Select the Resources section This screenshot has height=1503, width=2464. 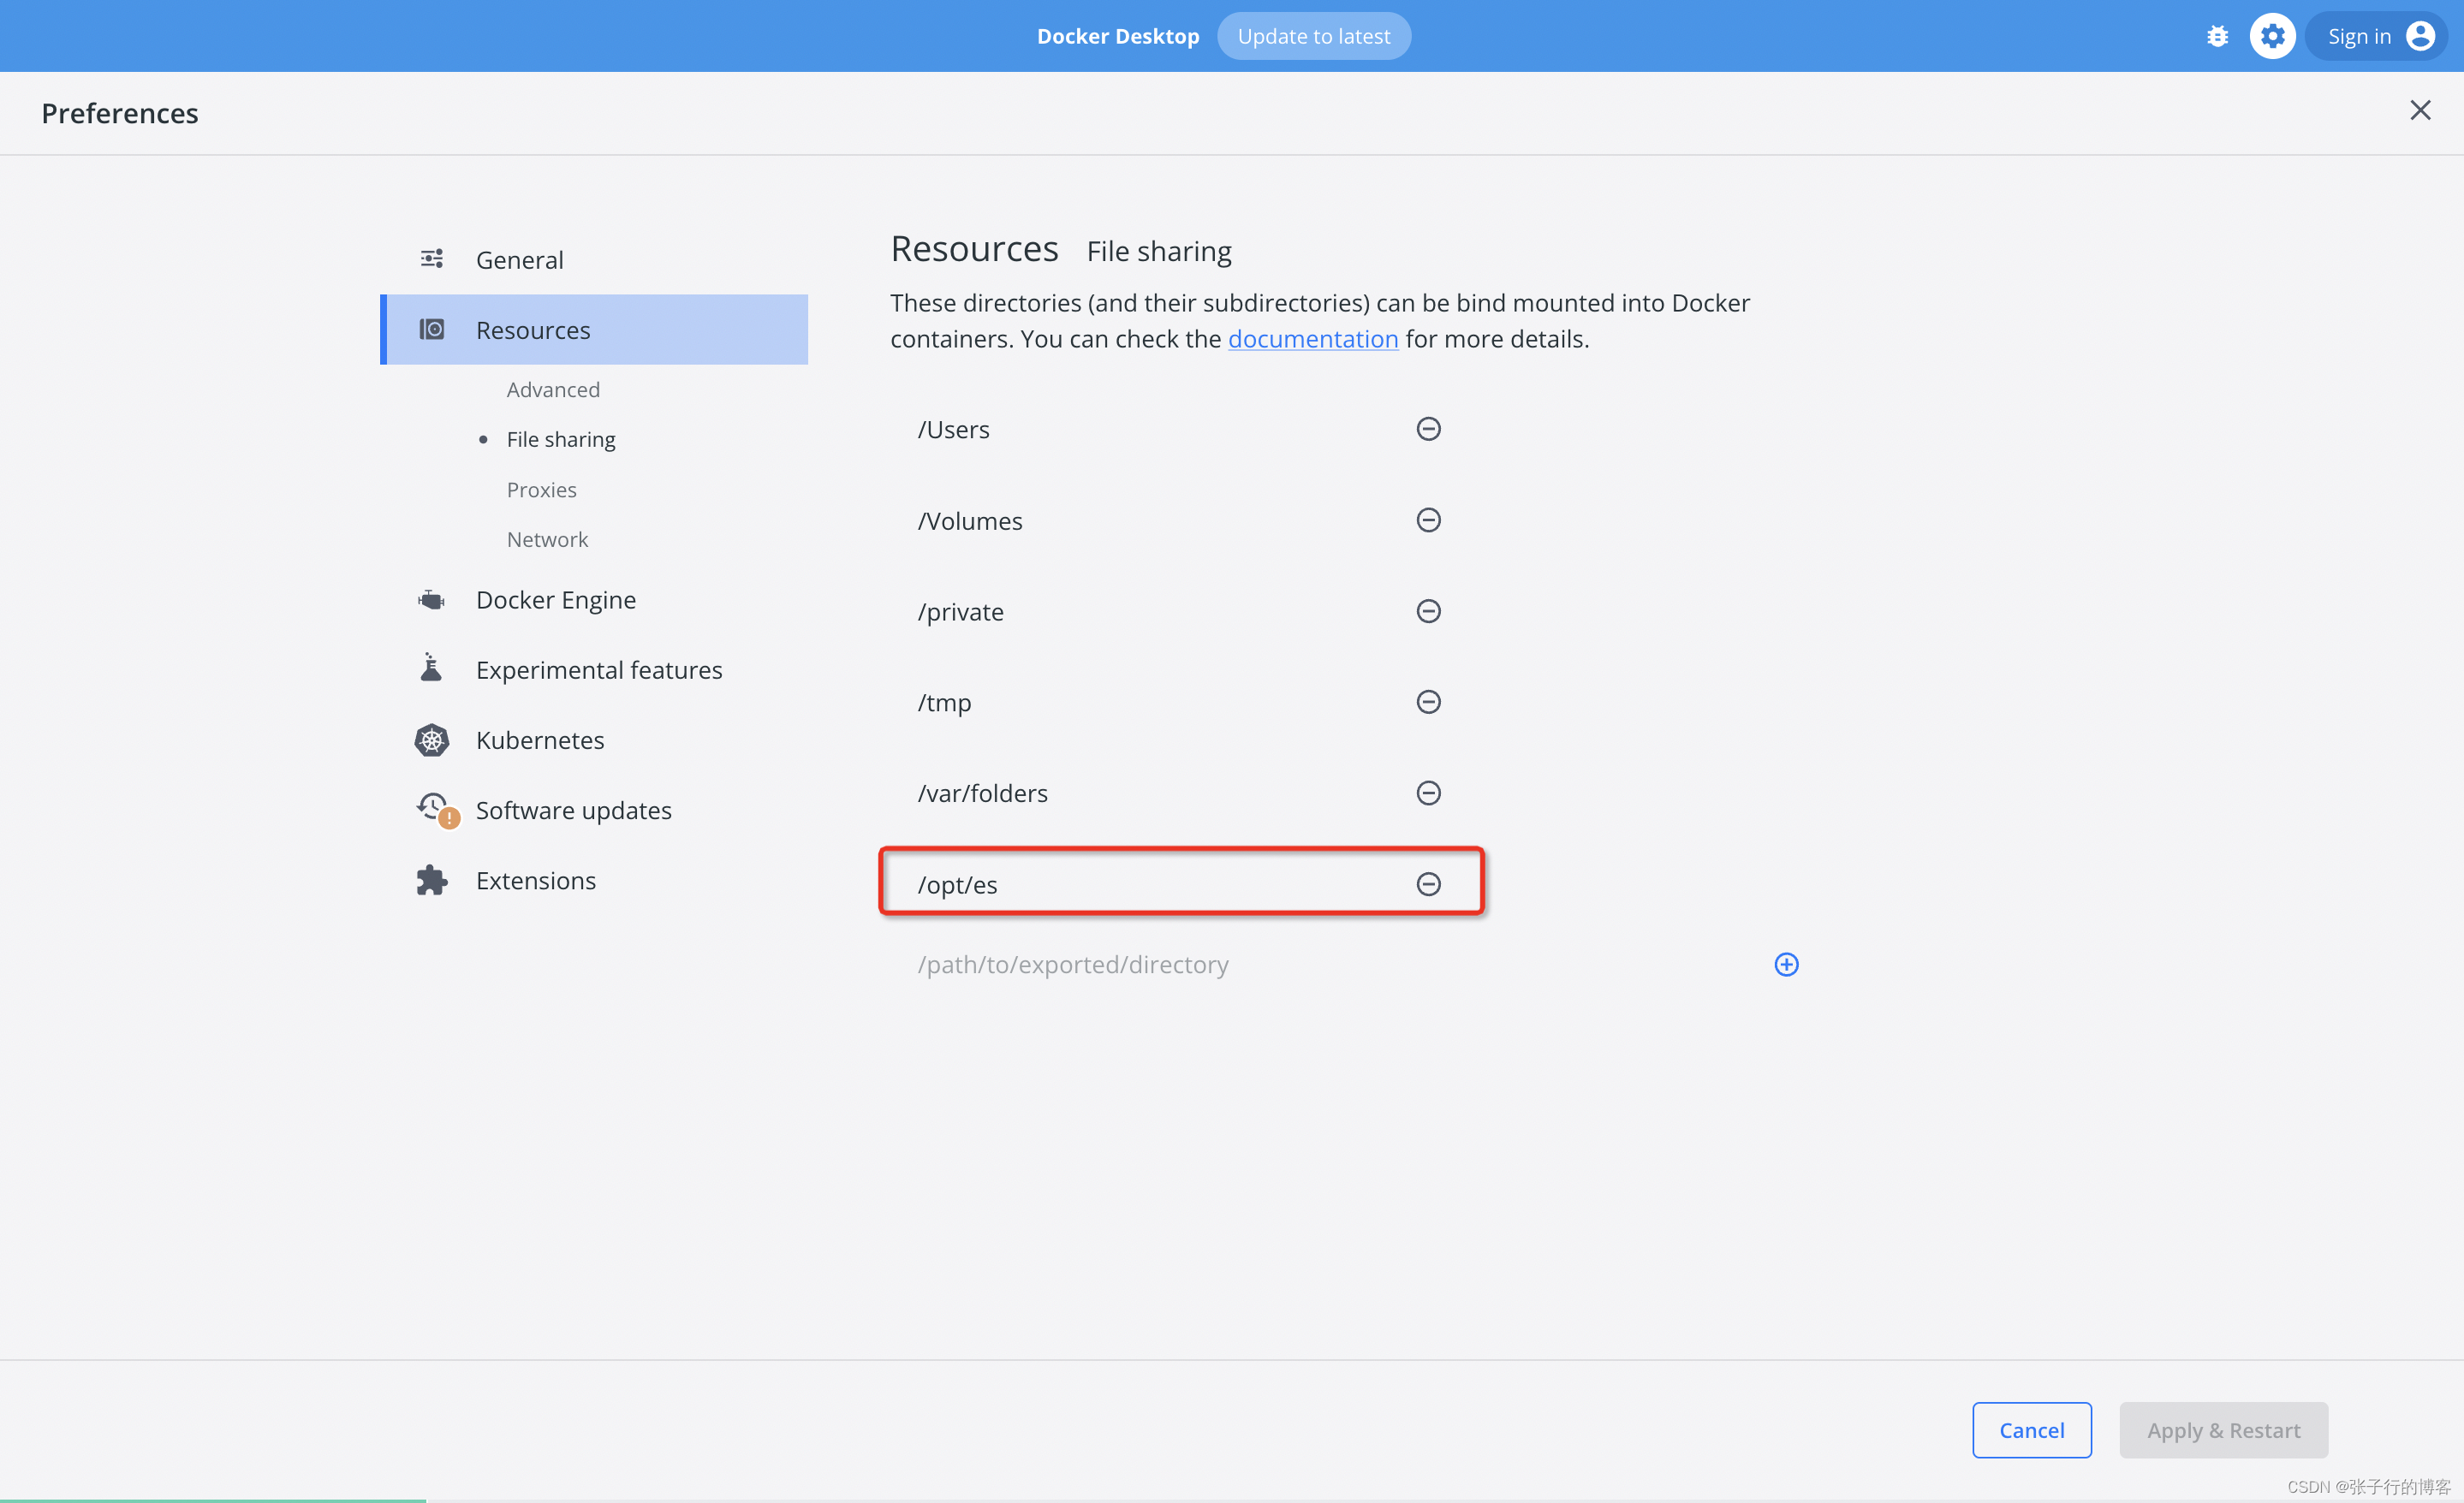(594, 330)
